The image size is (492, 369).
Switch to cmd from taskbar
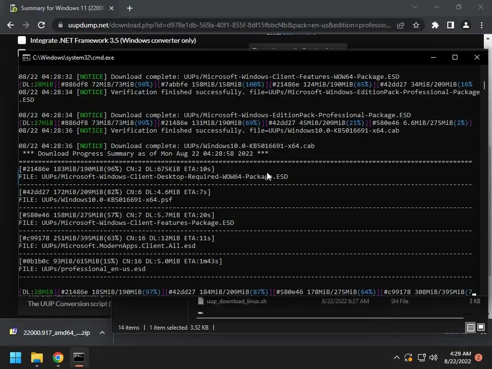tap(79, 357)
